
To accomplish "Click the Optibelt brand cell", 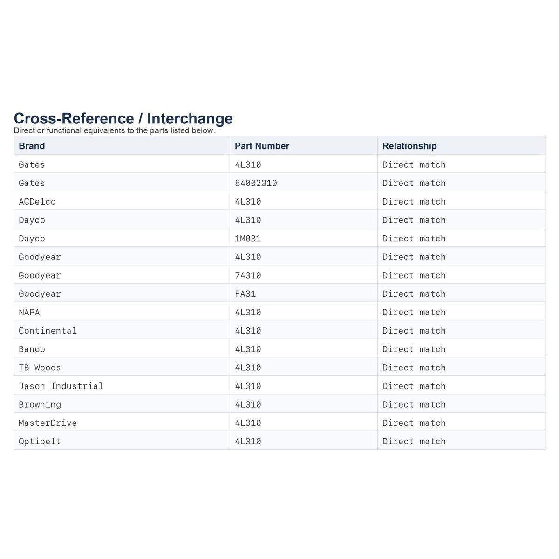I will (122, 441).
